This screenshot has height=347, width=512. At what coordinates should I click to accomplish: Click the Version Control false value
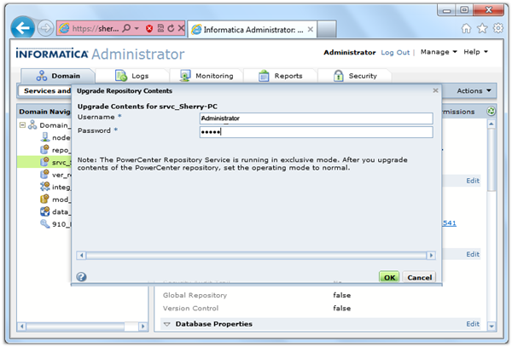(x=342, y=308)
